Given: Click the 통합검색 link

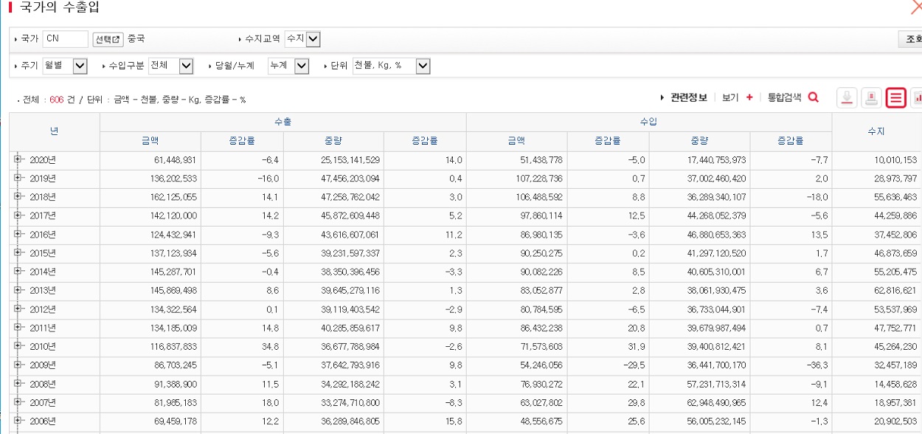Looking at the screenshot, I should click(784, 97).
